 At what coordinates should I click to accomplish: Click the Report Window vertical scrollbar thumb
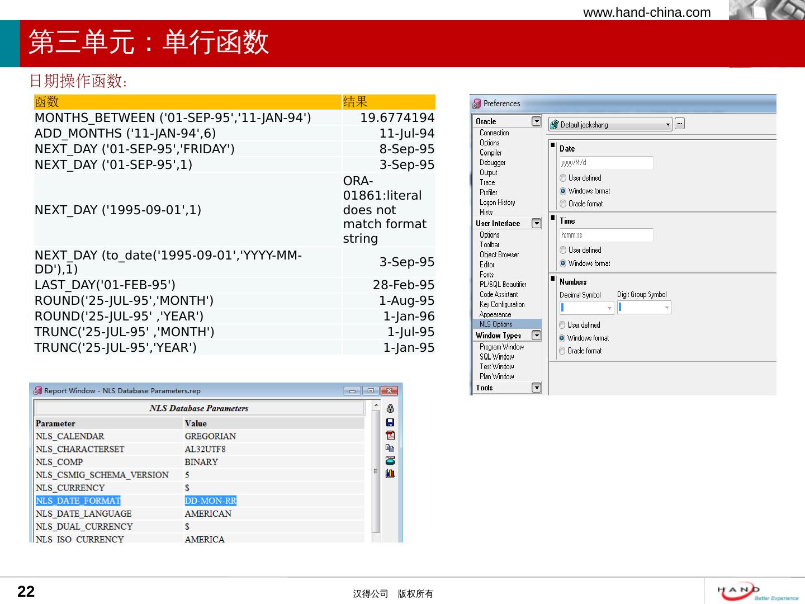[376, 471]
